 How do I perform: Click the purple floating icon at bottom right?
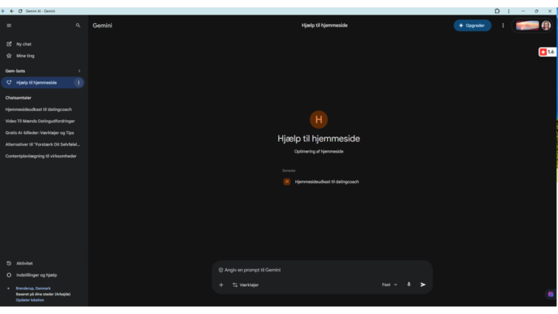(550, 294)
